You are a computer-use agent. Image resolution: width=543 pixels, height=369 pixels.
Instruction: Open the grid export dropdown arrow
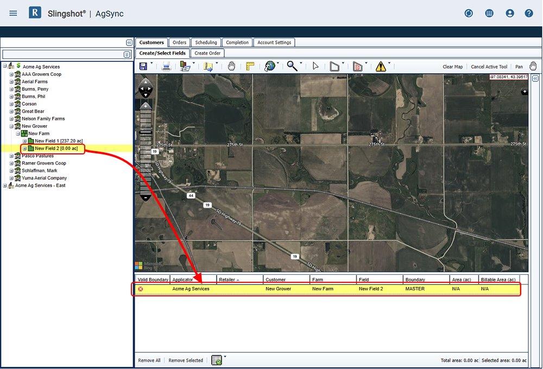225,357
